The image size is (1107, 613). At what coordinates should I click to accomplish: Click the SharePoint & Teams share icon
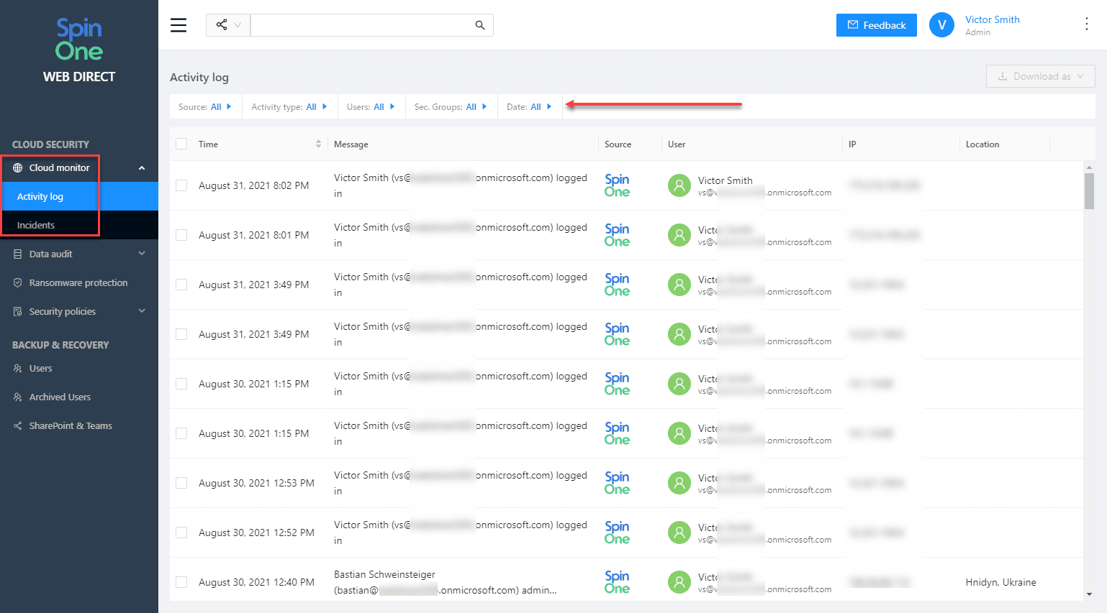[18, 426]
